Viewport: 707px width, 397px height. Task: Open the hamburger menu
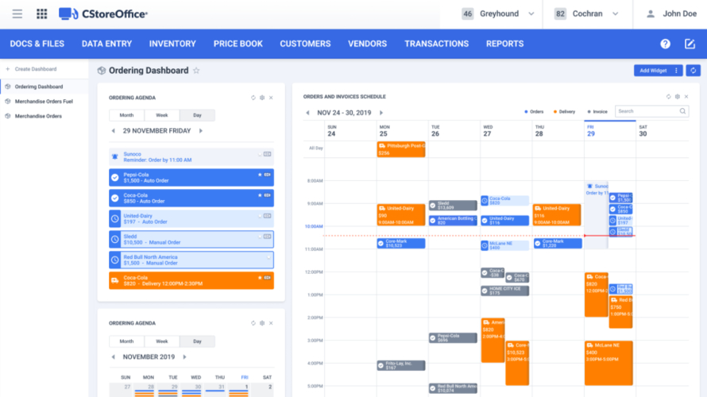(x=17, y=14)
